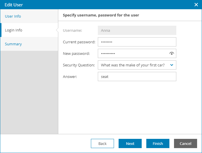Click the Username field showing Anna
202x153 pixels.
pyautogui.click(x=137, y=30)
